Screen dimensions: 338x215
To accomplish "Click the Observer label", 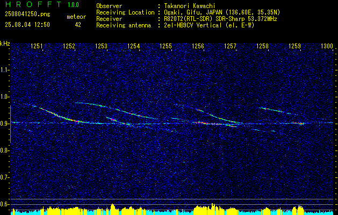I will pos(109,6).
